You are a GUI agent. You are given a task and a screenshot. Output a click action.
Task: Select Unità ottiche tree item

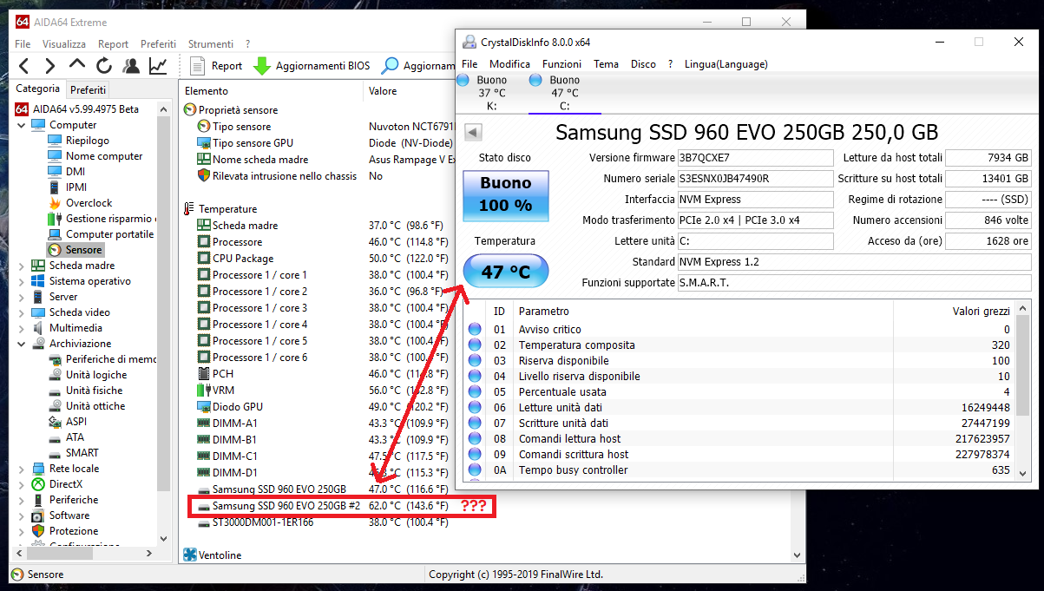tap(95, 406)
